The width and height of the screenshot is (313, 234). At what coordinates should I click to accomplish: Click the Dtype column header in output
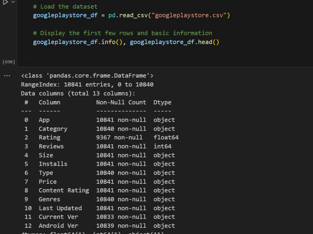tap(162, 102)
